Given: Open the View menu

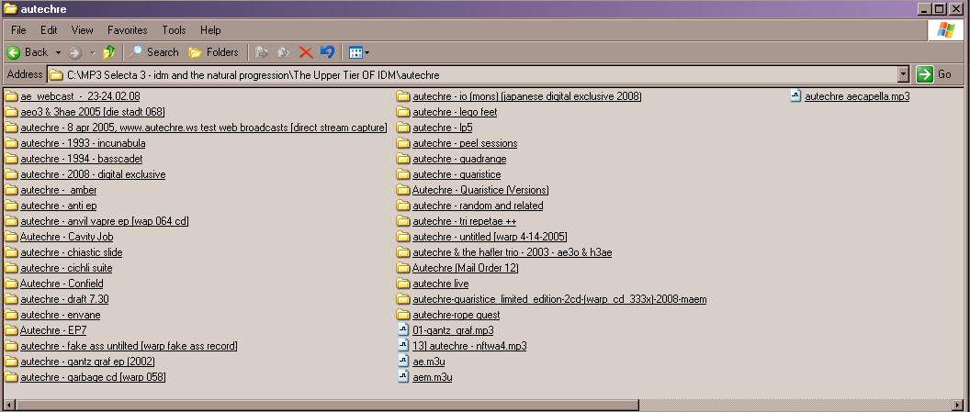Looking at the screenshot, I should 83,30.
